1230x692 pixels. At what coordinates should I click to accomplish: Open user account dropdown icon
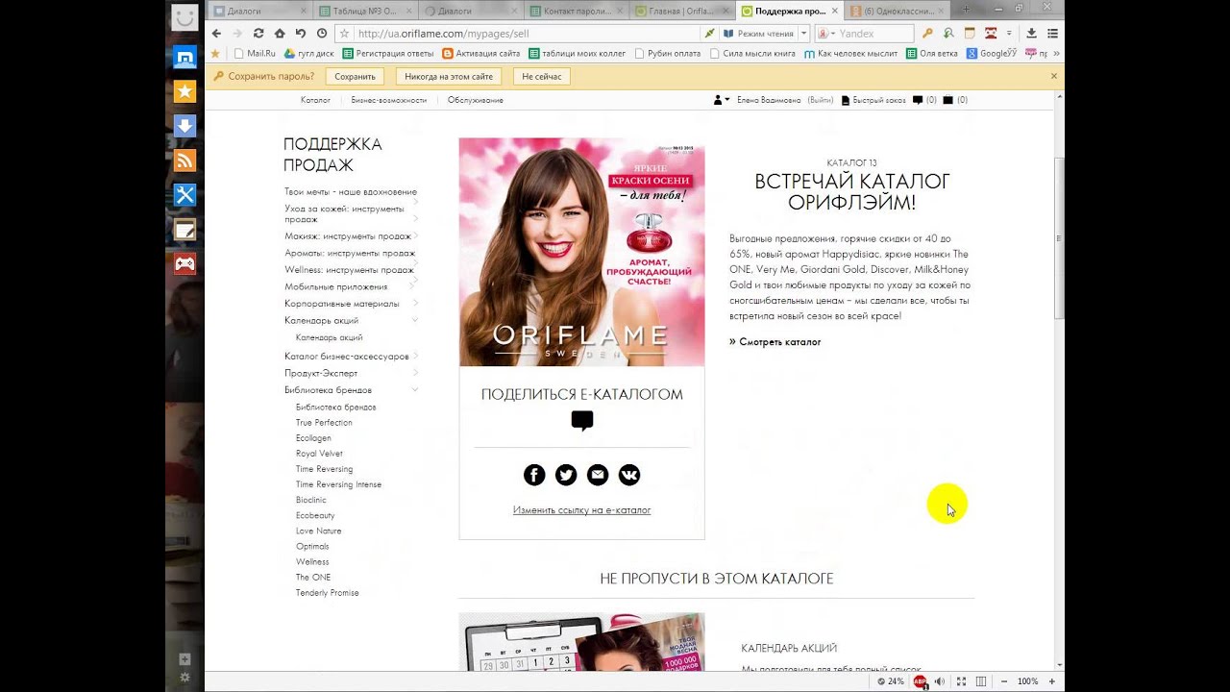pos(722,100)
